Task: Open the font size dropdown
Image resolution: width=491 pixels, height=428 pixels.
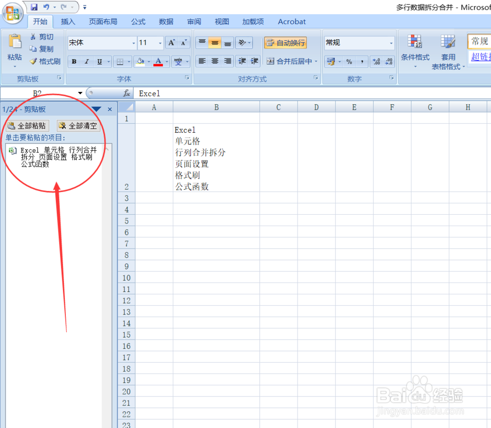Action: point(161,43)
